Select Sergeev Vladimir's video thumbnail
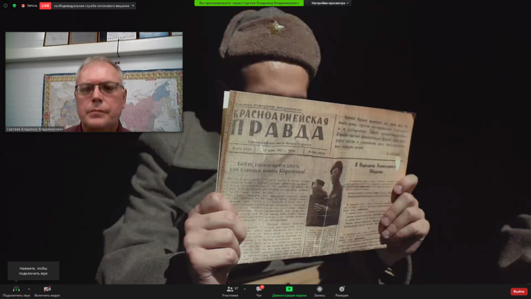The image size is (531, 299). pyautogui.click(x=94, y=81)
